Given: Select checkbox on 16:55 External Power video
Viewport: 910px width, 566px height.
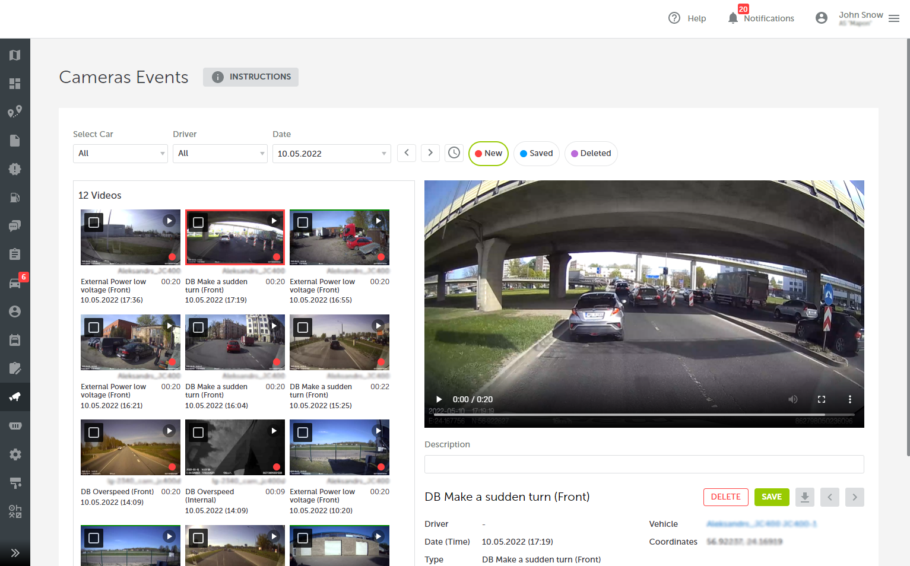Looking at the screenshot, I should [303, 222].
